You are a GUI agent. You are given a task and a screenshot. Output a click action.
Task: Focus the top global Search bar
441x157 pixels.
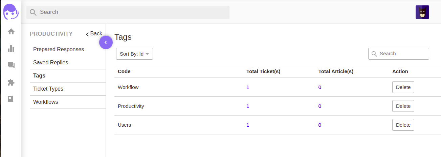(x=128, y=12)
